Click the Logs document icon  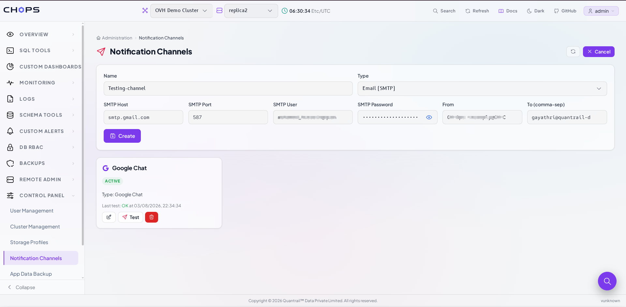pos(10,99)
